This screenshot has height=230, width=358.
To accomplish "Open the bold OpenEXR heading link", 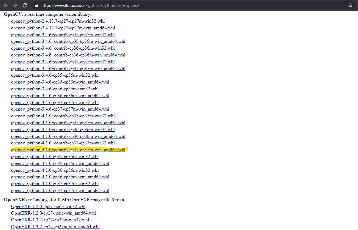I will pyautogui.click(x=14, y=200).
